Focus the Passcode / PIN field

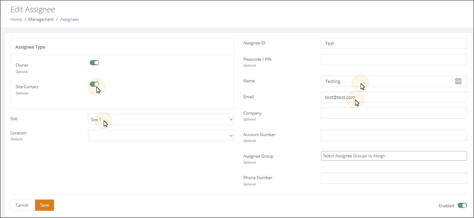(394, 60)
